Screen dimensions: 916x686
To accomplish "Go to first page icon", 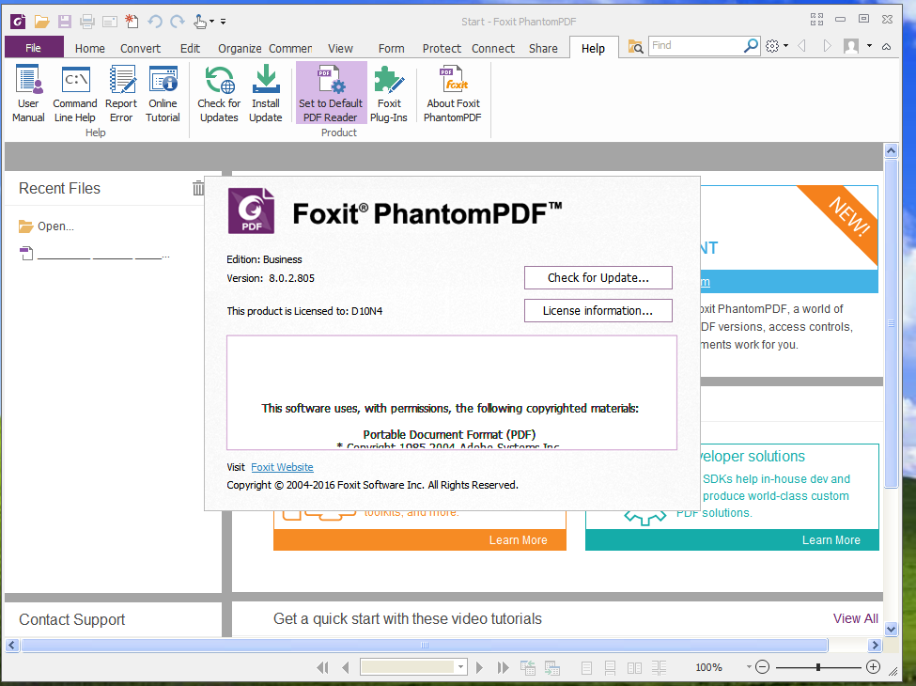I will (322, 667).
